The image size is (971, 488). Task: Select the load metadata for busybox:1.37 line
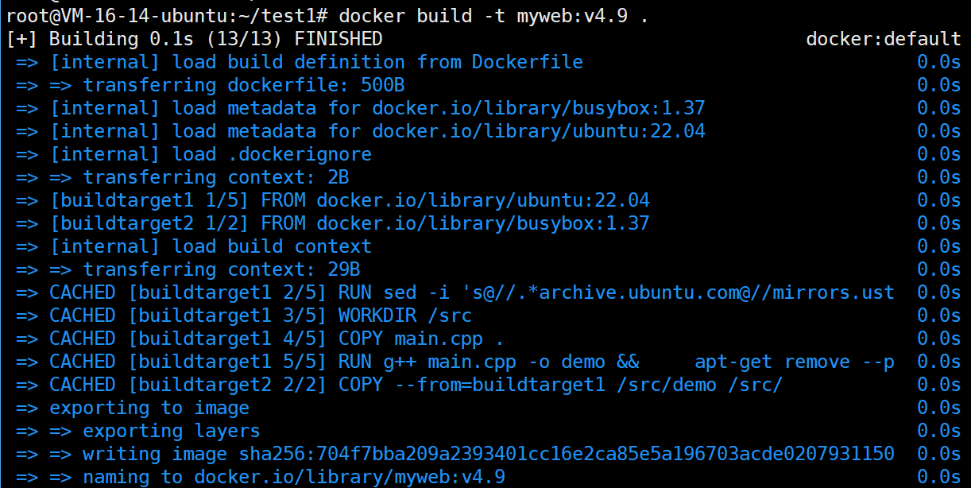[361, 108]
